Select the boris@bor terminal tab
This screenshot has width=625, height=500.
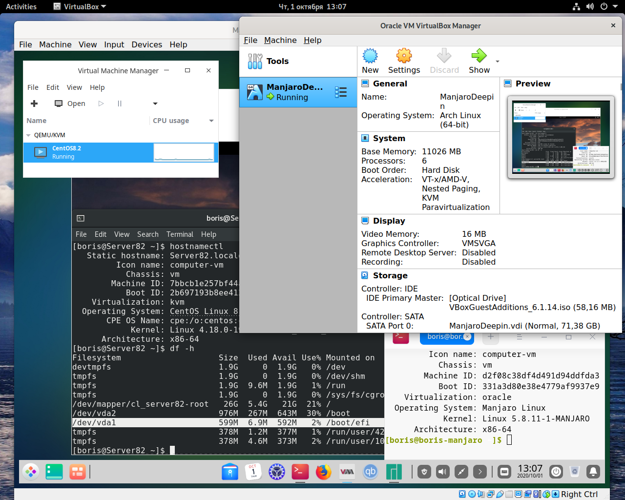tap(447, 337)
